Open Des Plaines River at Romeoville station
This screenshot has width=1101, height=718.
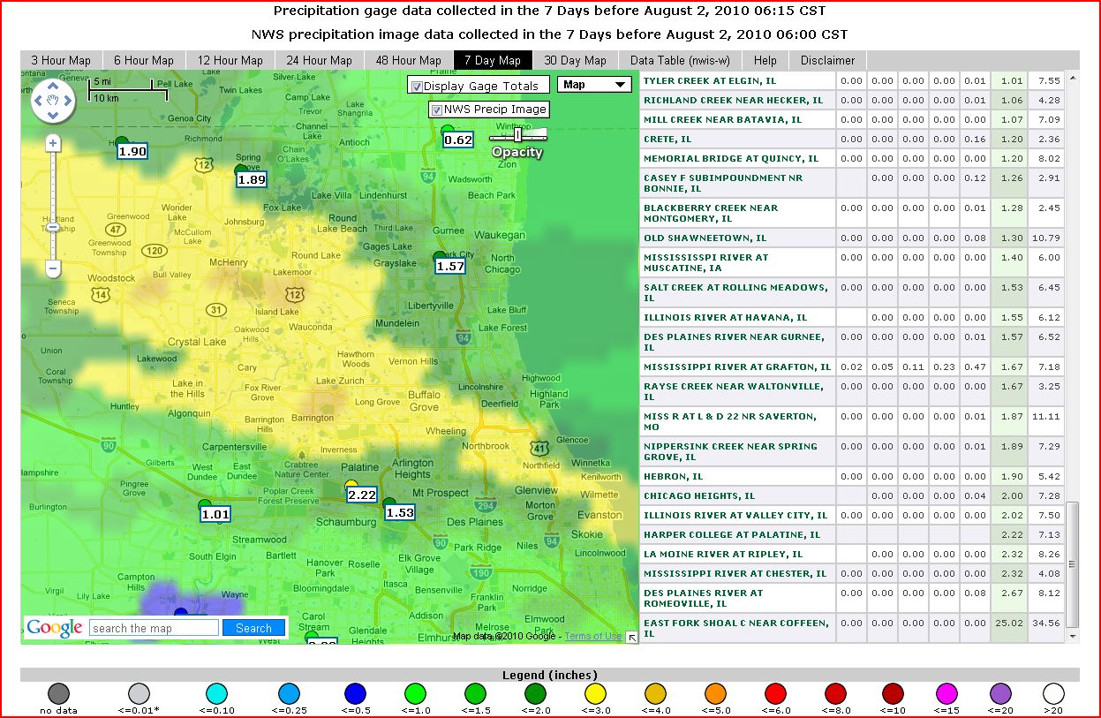[704, 598]
